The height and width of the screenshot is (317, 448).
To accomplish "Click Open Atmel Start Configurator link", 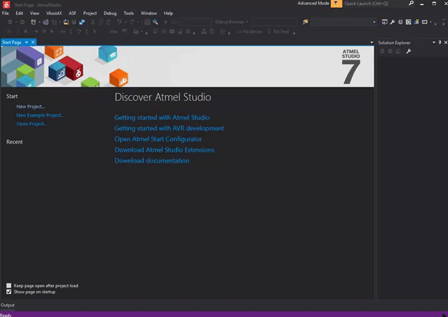I will [x=158, y=139].
